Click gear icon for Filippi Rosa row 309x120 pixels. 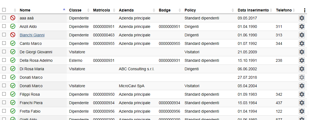(302, 94)
